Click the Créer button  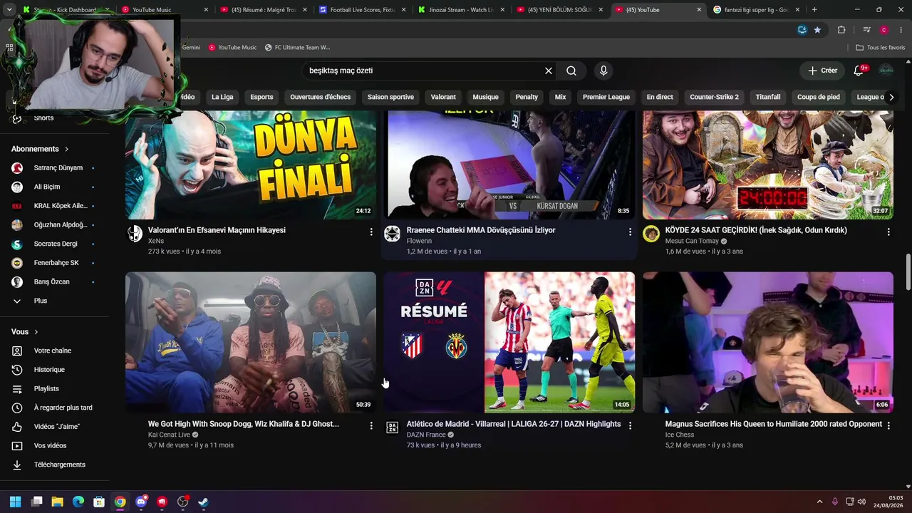point(822,71)
